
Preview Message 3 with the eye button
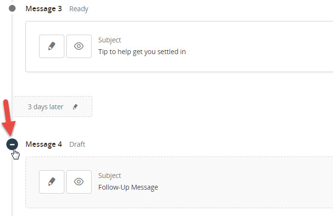point(79,46)
